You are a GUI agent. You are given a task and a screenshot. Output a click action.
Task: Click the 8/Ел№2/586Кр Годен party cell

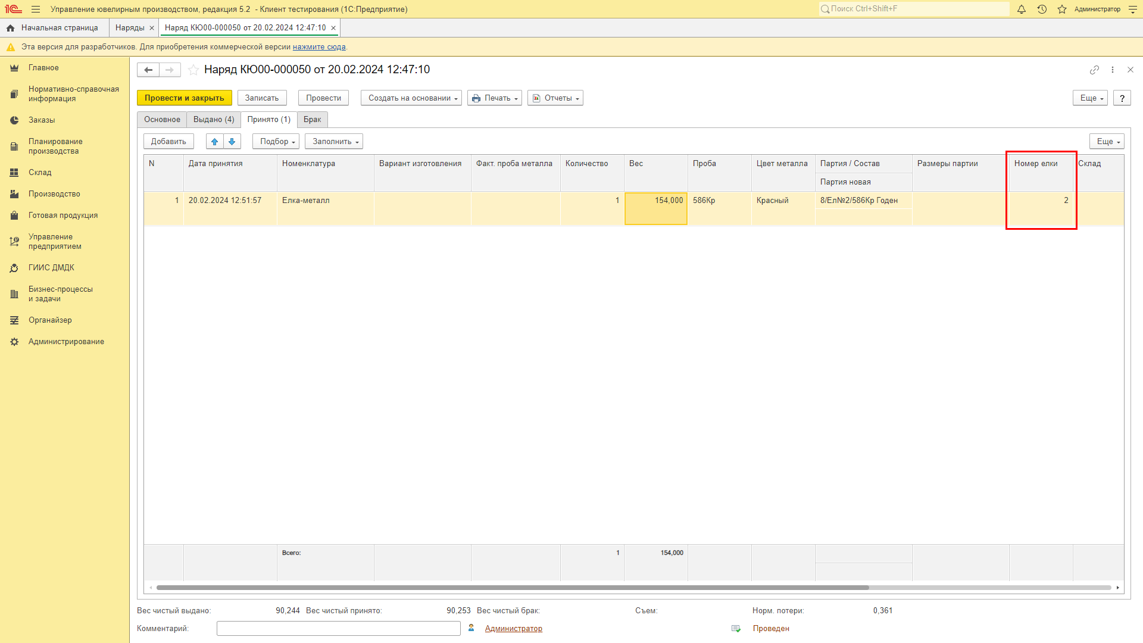click(x=864, y=201)
